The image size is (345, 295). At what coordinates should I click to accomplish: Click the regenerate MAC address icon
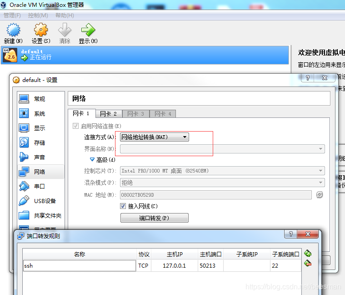point(320,194)
